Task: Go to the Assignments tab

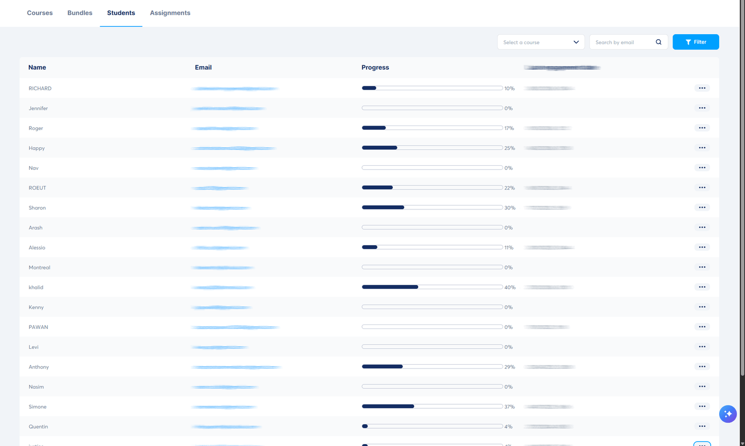Action: point(170,13)
